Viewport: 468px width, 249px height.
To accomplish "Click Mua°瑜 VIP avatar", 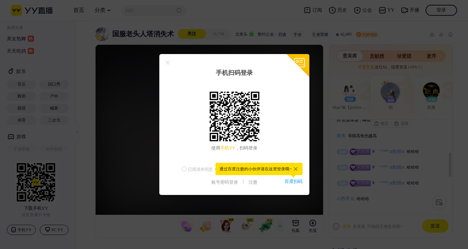I will point(350,90).
